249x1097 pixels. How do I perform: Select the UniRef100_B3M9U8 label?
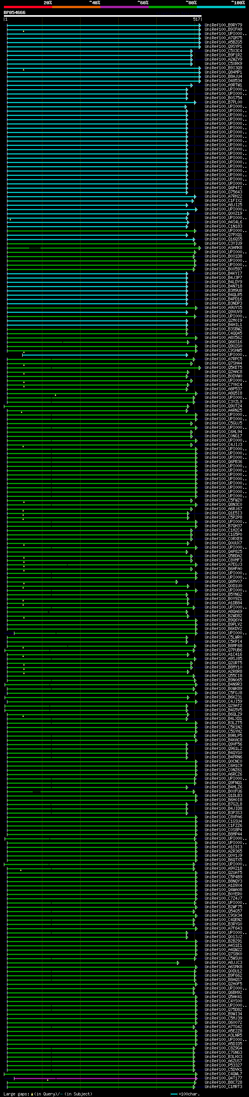[x=223, y=290]
